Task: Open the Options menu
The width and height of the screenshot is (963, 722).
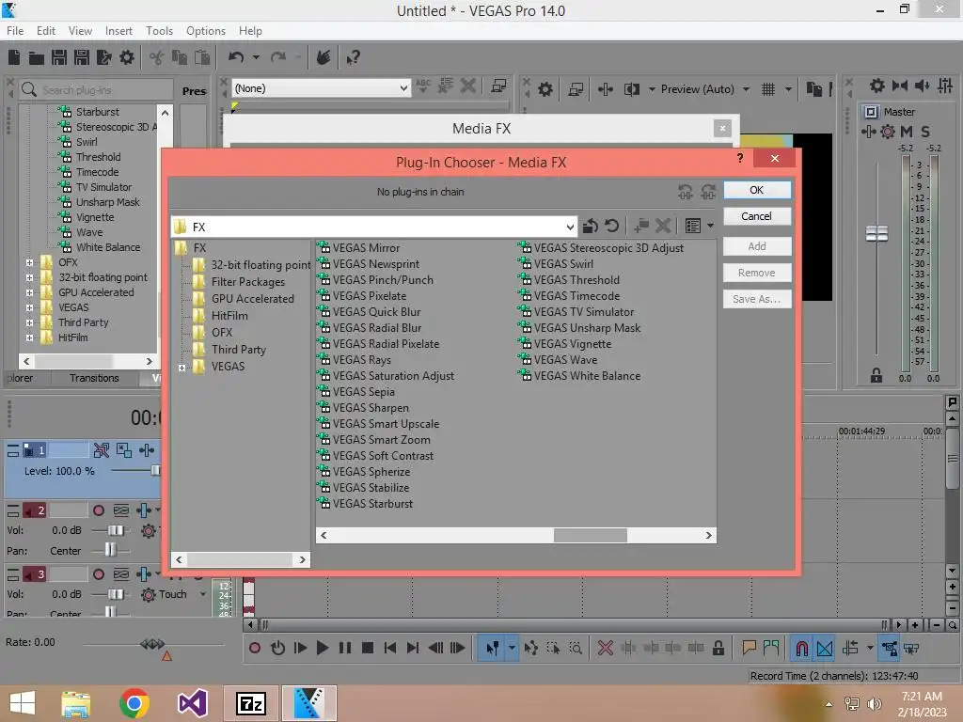Action: 206,31
